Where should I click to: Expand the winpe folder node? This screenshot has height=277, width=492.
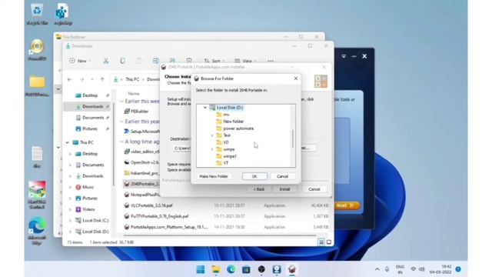pyautogui.click(x=212, y=149)
